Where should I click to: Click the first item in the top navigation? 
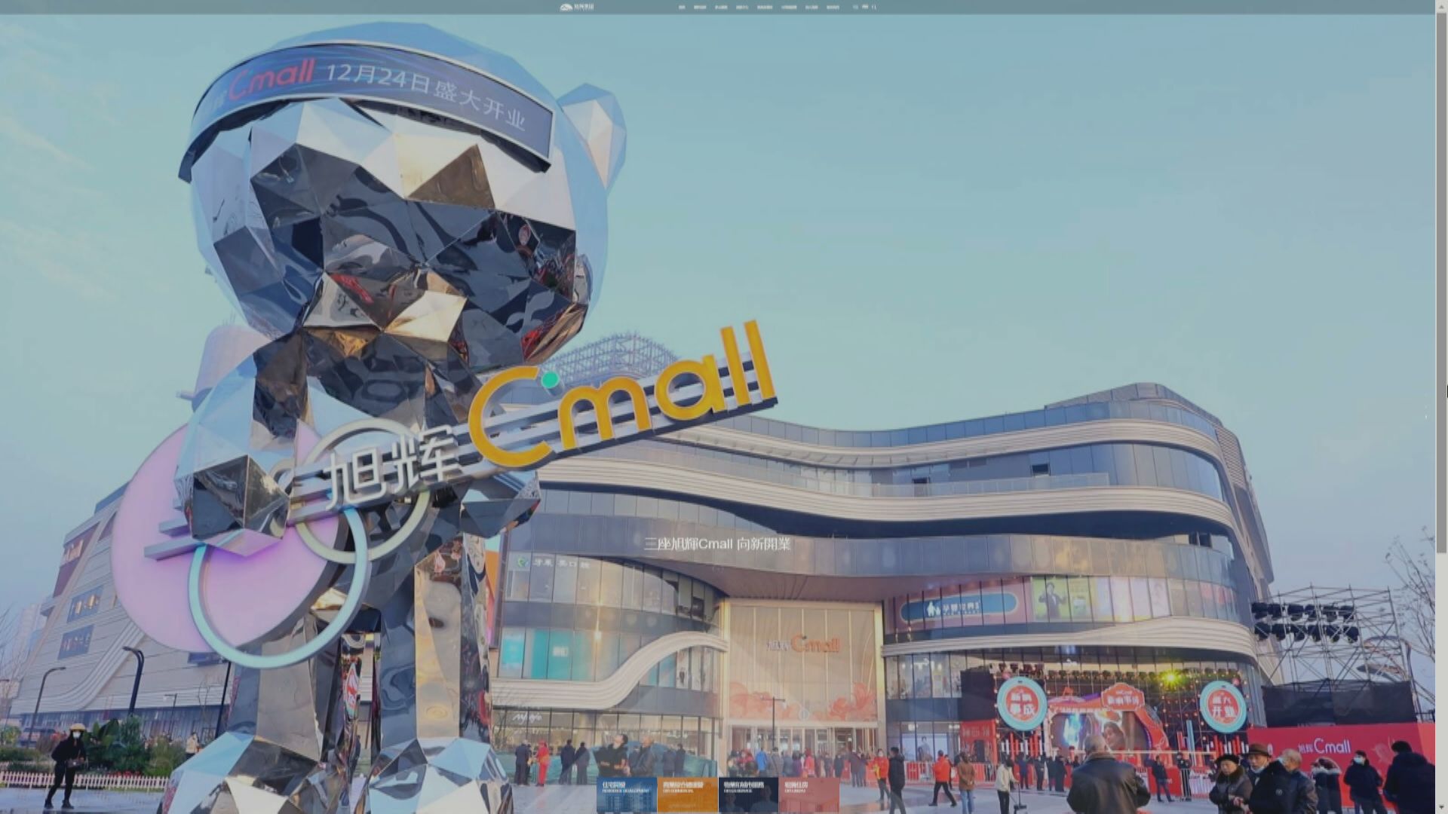pos(682,8)
